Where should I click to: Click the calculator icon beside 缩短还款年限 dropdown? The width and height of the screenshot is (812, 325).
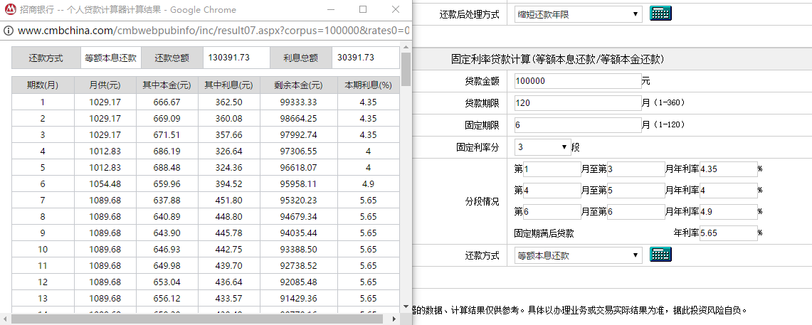(x=660, y=14)
